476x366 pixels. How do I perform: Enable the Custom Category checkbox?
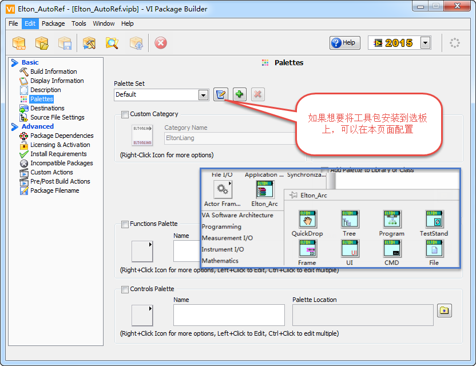tap(125, 114)
